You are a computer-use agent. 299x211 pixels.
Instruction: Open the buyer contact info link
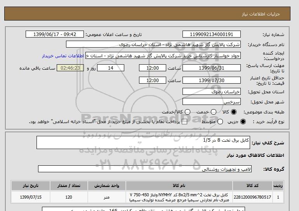tap(63, 56)
